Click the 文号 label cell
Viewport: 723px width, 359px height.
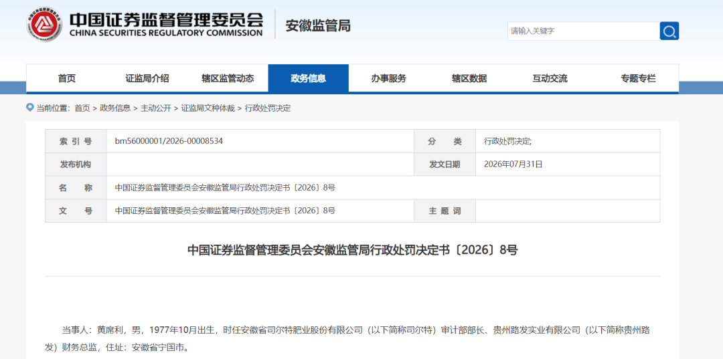tap(76, 211)
